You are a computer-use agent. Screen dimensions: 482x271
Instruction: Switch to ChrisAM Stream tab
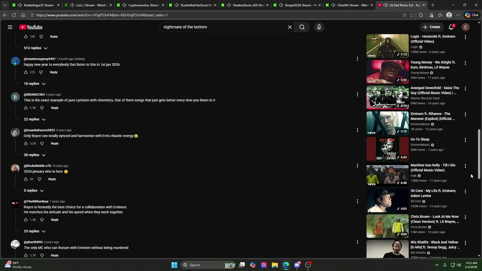350,5
